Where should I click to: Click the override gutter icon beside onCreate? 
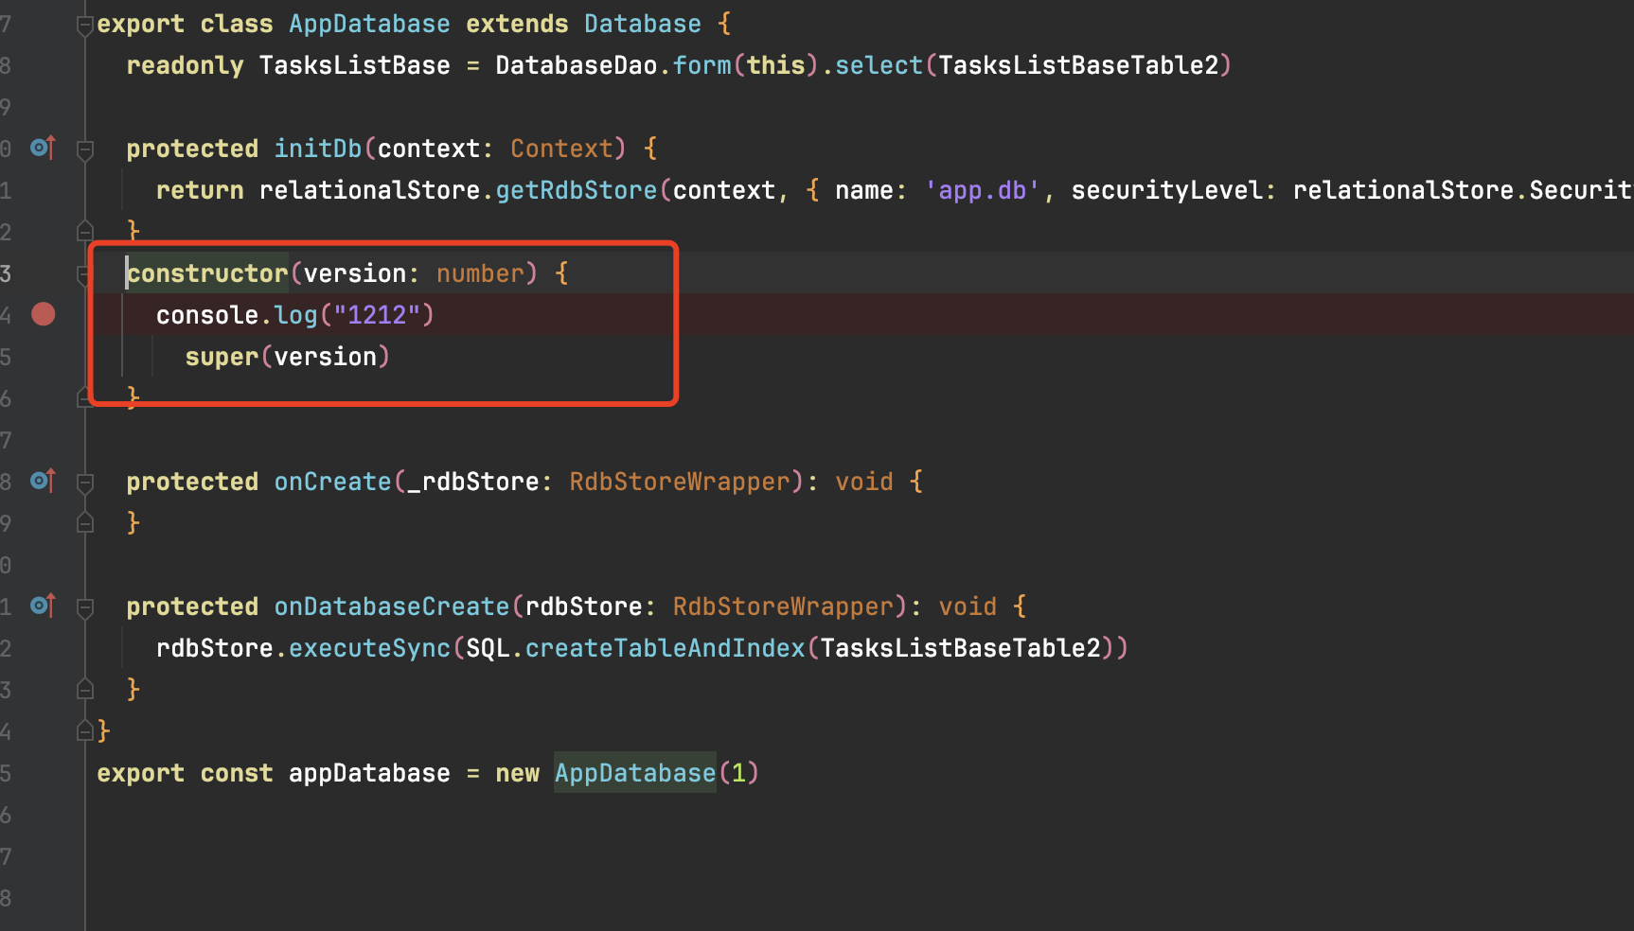click(x=43, y=481)
